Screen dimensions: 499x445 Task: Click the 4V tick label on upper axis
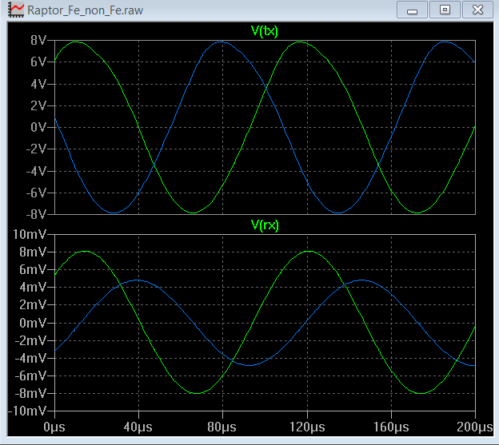[39, 84]
